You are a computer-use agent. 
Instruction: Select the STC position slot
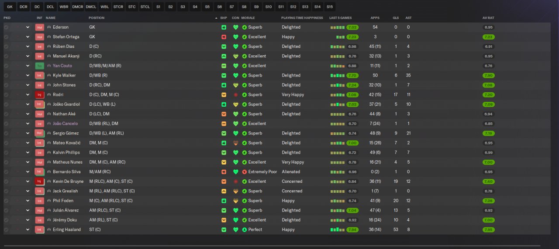[131, 7]
